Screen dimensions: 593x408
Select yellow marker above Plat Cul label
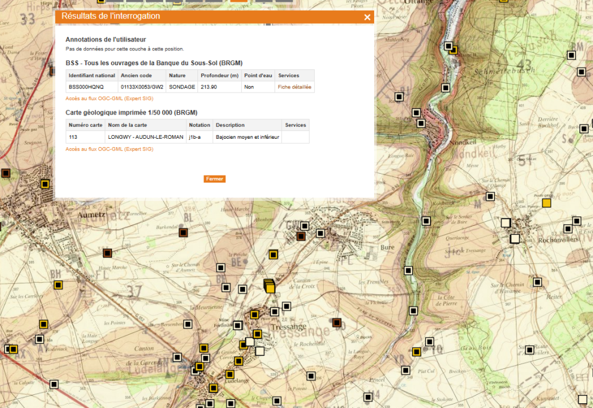pyautogui.click(x=417, y=352)
